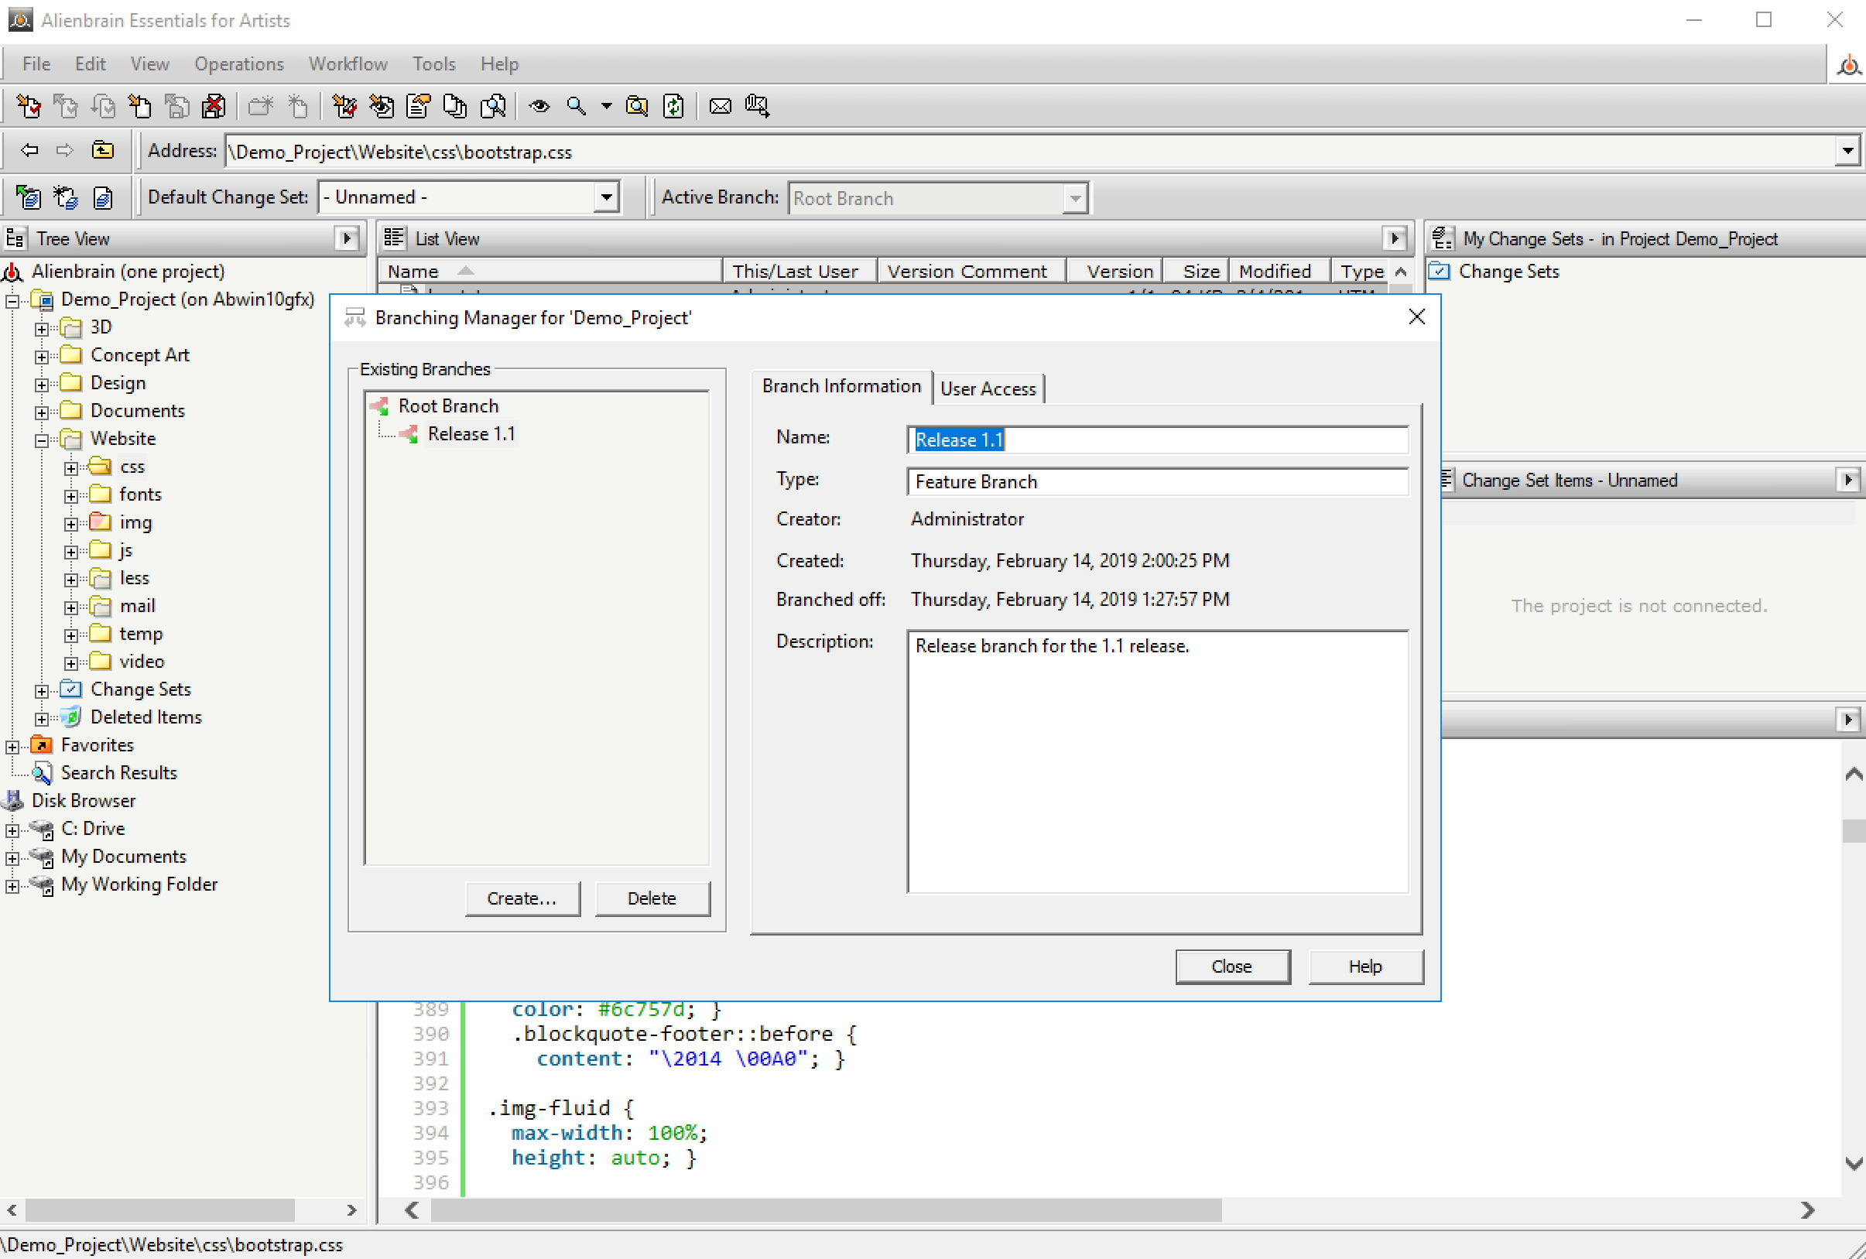Viewport: 1866px width, 1259px height.
Task: Click the properties icon with hand
Action: point(417,106)
